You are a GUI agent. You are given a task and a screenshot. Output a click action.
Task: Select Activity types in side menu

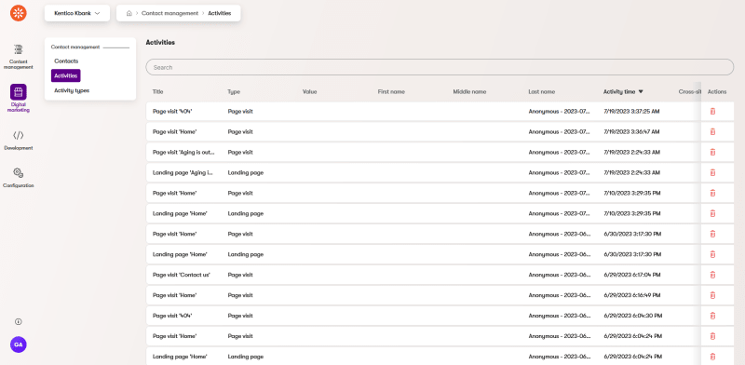pos(72,90)
